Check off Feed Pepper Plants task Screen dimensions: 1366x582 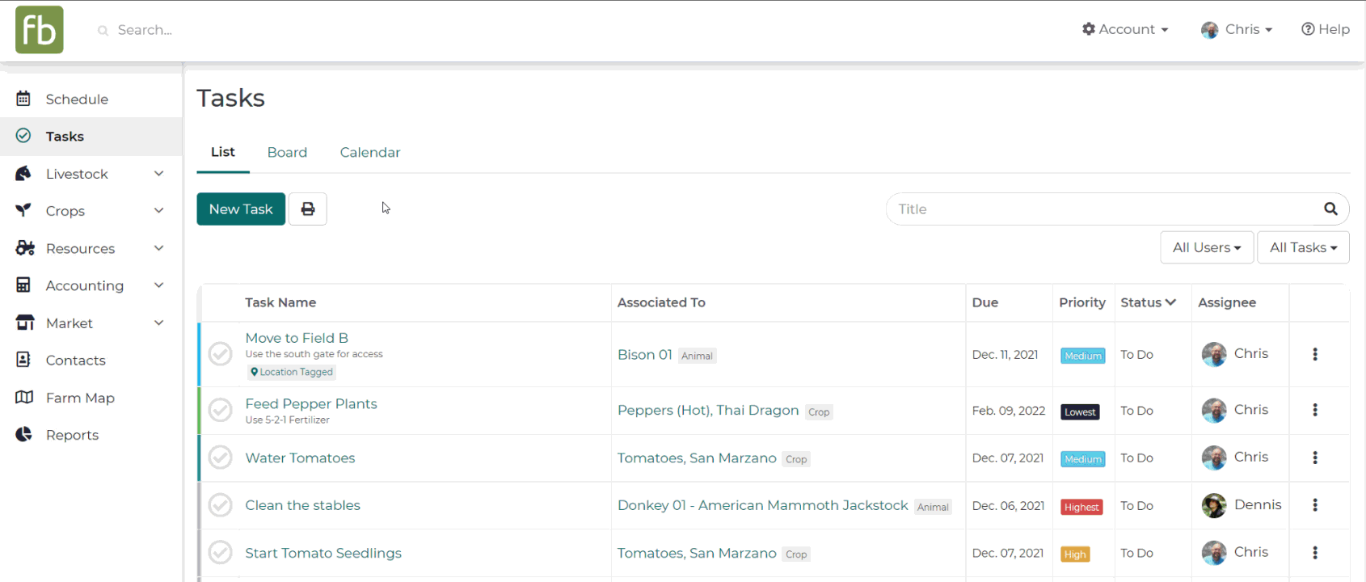(x=220, y=411)
